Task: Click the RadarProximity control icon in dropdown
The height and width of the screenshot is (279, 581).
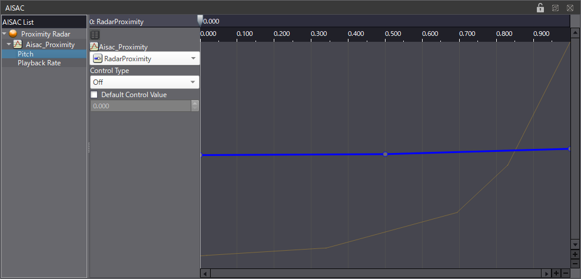Action: click(x=98, y=58)
